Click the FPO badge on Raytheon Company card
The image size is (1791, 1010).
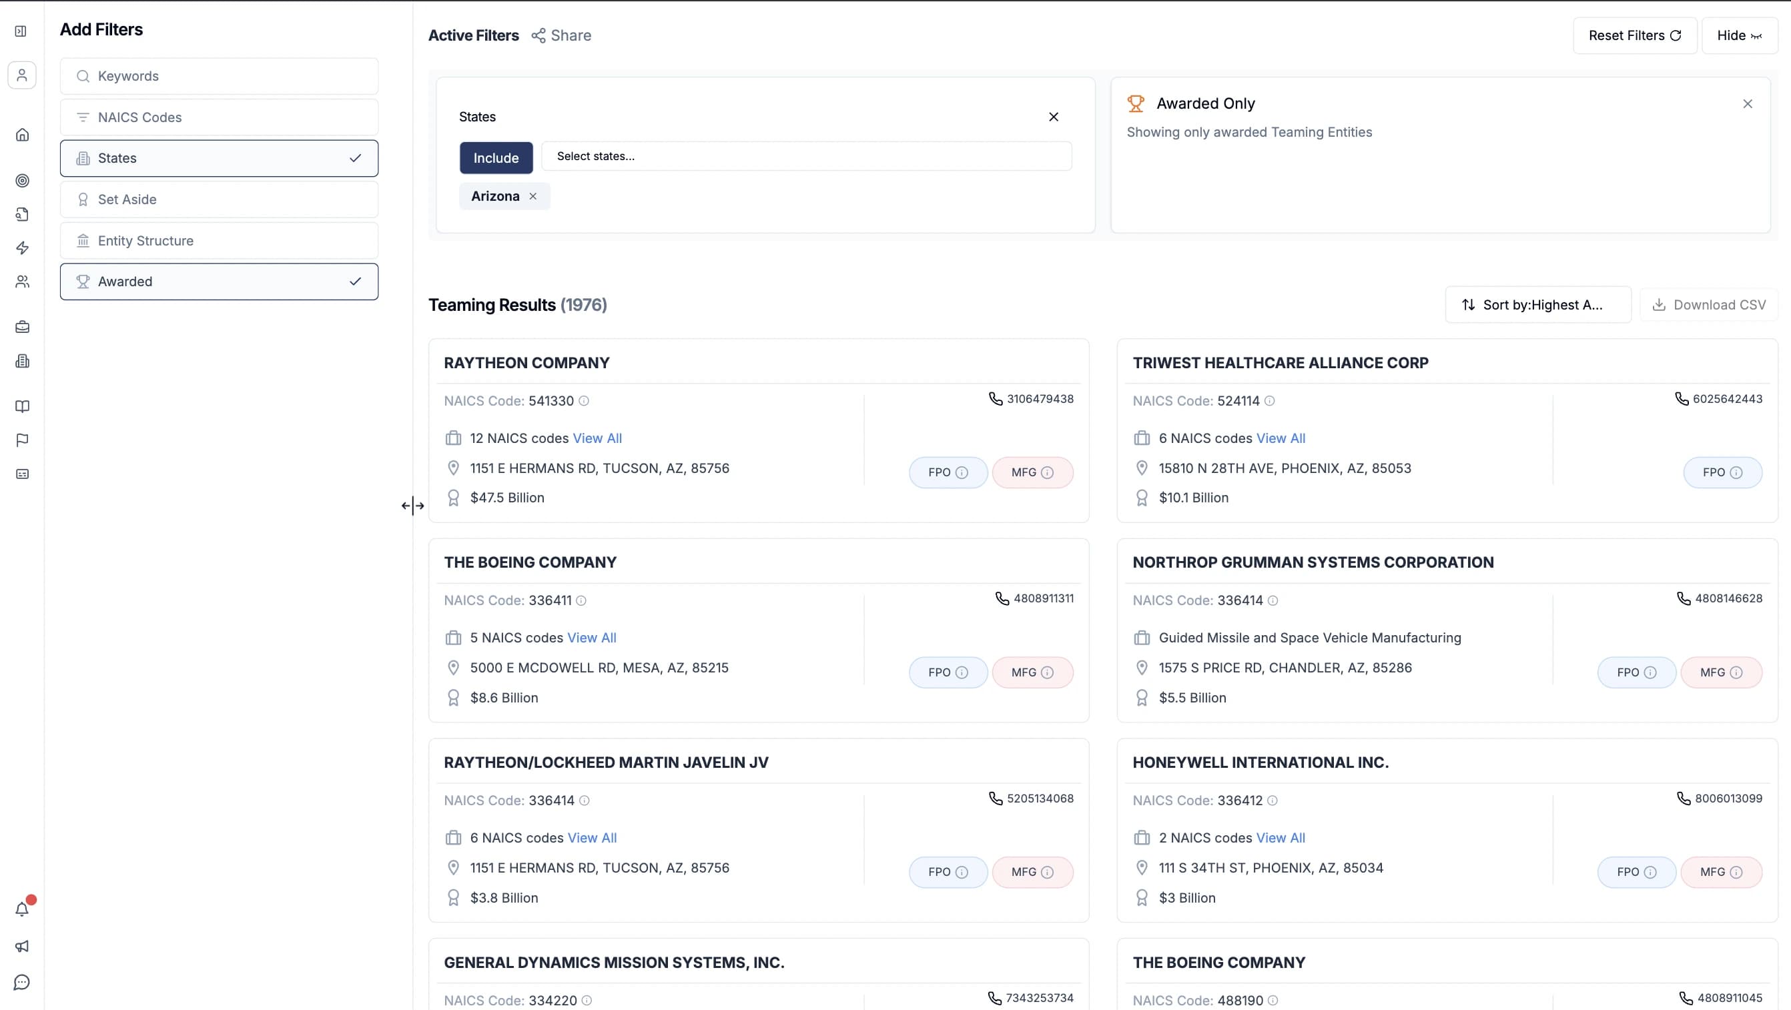948,473
